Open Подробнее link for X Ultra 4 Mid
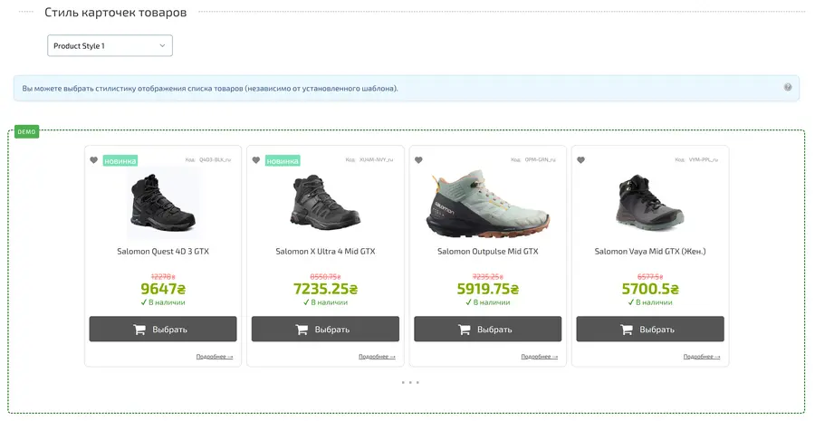This screenshot has height=421, width=815. click(377, 357)
